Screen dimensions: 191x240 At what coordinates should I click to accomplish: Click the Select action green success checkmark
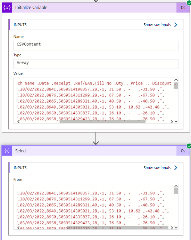[x=189, y=146]
